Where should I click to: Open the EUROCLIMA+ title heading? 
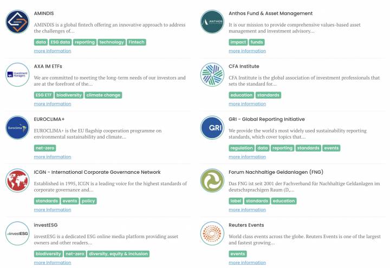point(49,119)
